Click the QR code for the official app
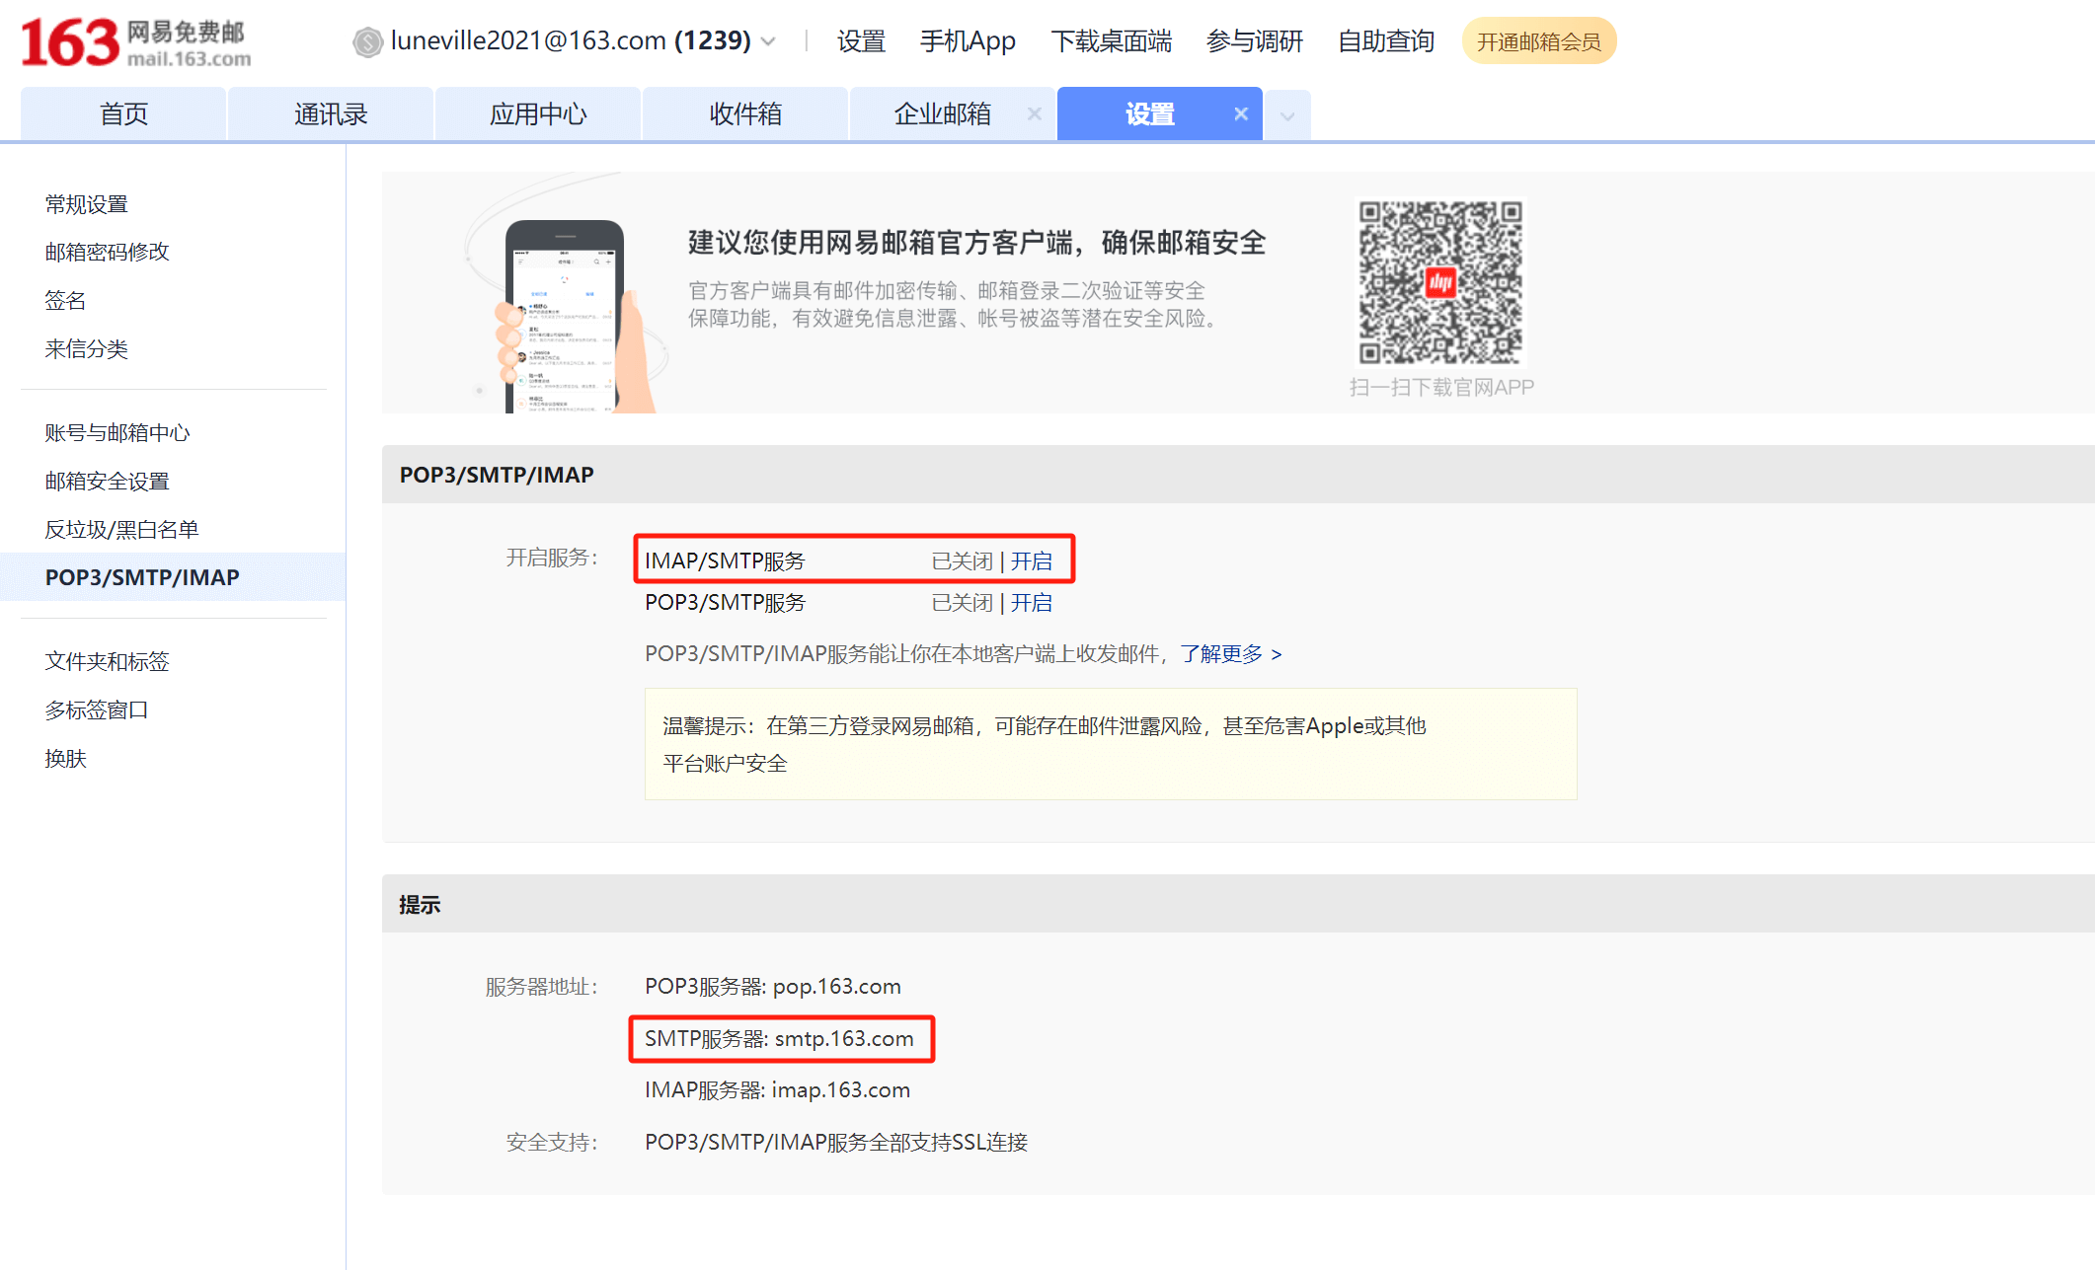The height and width of the screenshot is (1270, 2095). pos(1440,282)
